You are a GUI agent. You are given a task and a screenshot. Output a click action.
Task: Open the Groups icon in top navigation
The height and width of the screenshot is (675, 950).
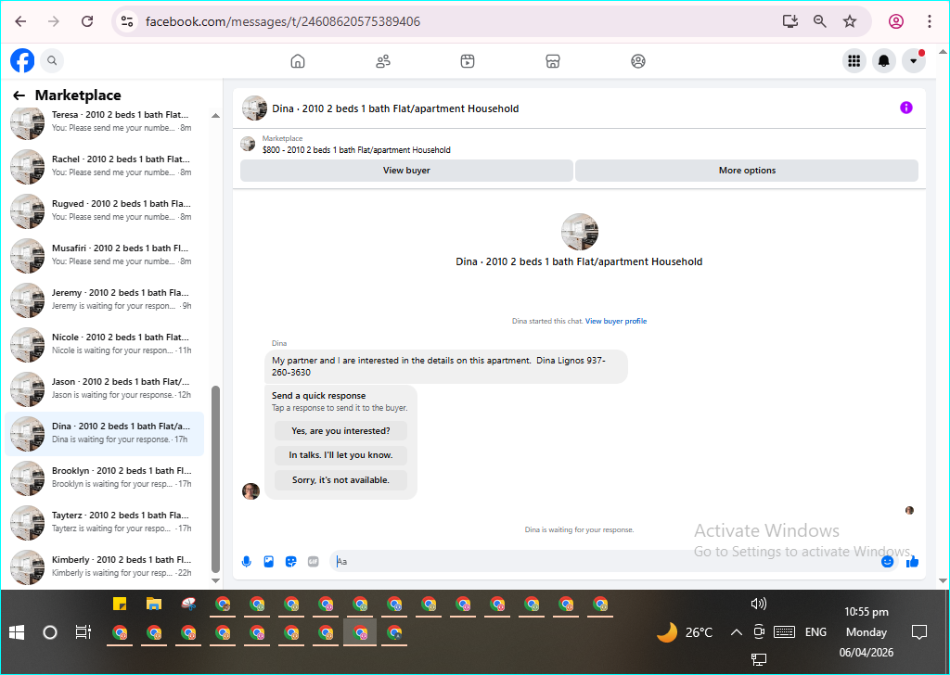click(x=638, y=61)
